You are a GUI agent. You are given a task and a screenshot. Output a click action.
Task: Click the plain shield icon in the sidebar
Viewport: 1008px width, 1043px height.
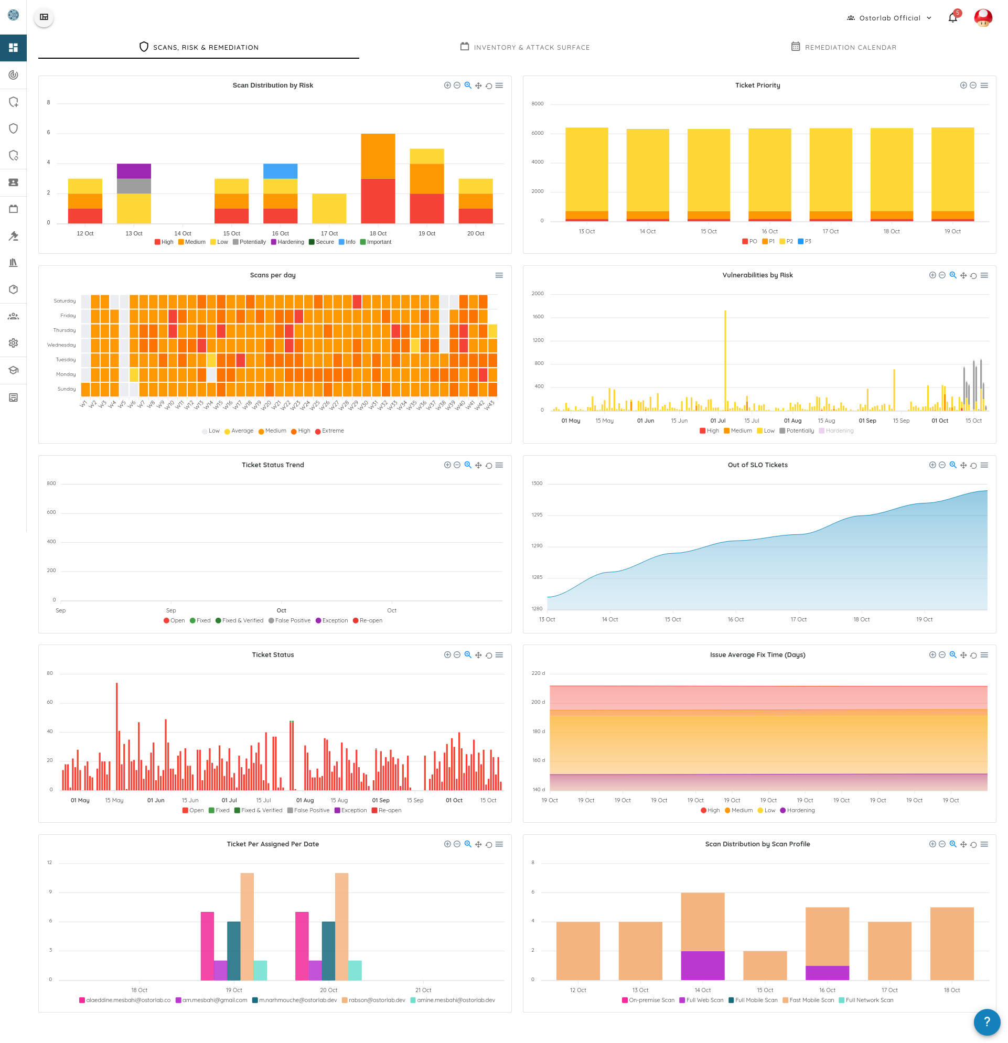pos(13,128)
